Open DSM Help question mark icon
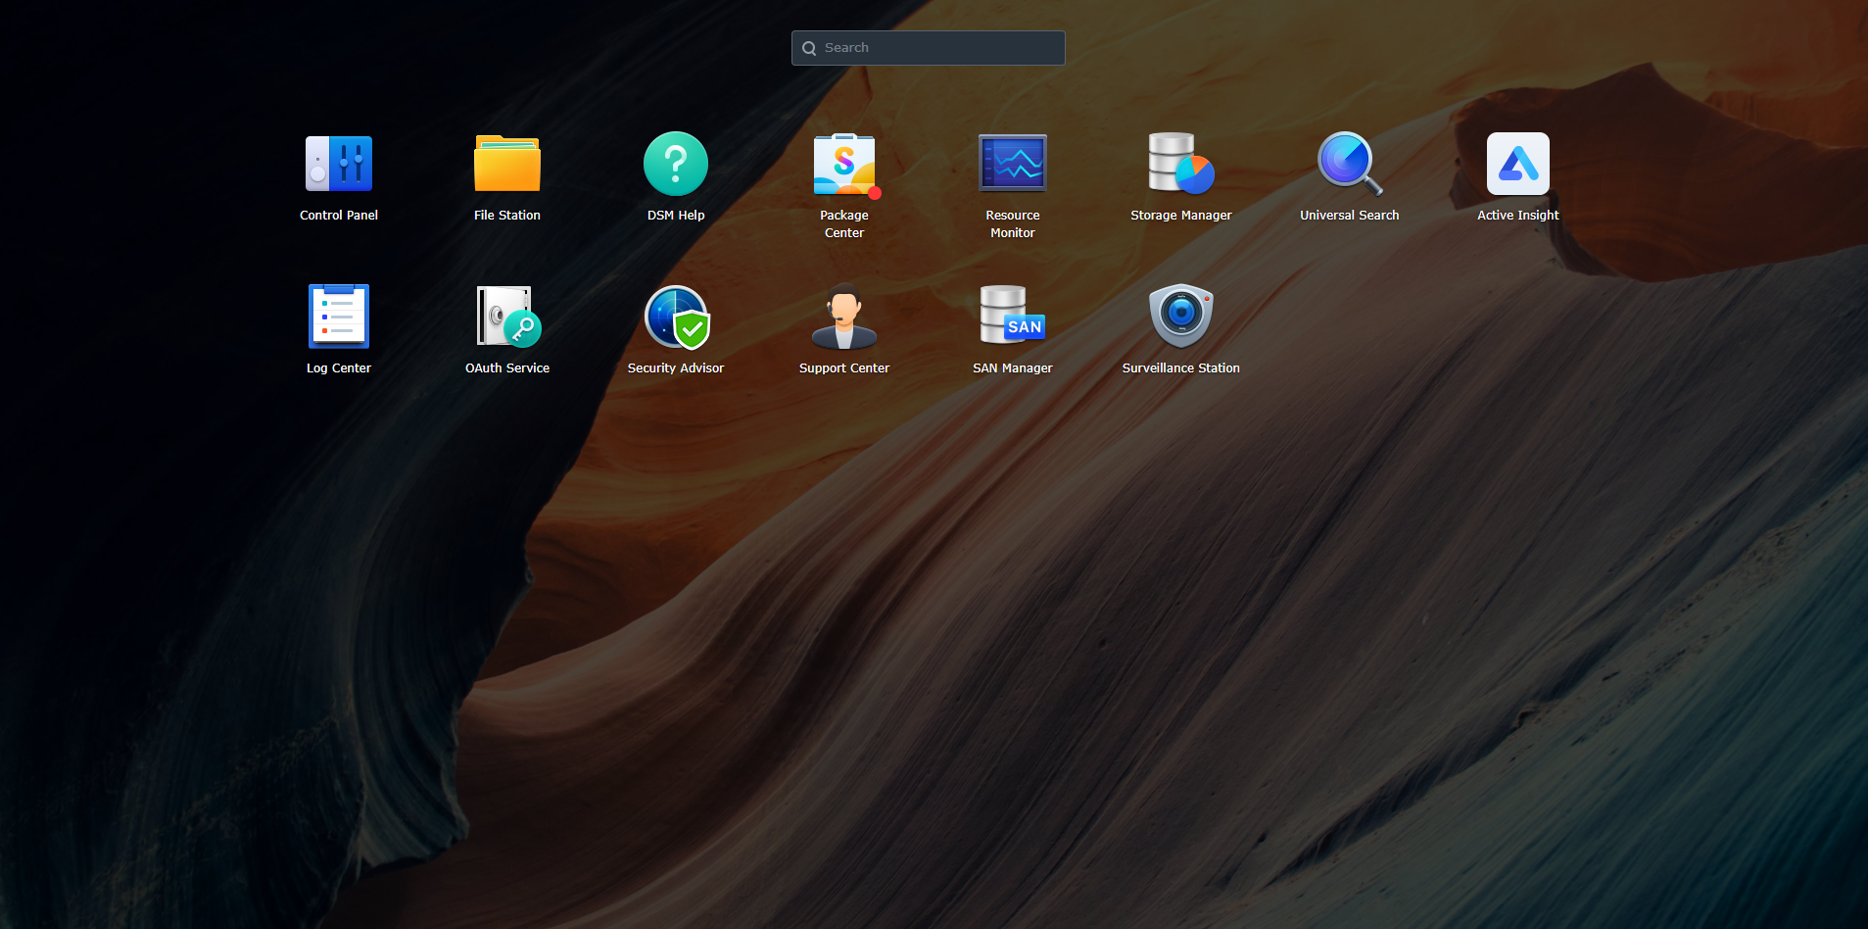1868x929 pixels. 675,164
